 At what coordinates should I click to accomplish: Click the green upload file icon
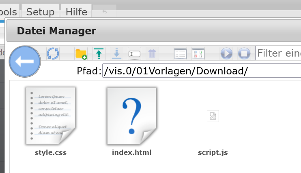click(99, 53)
